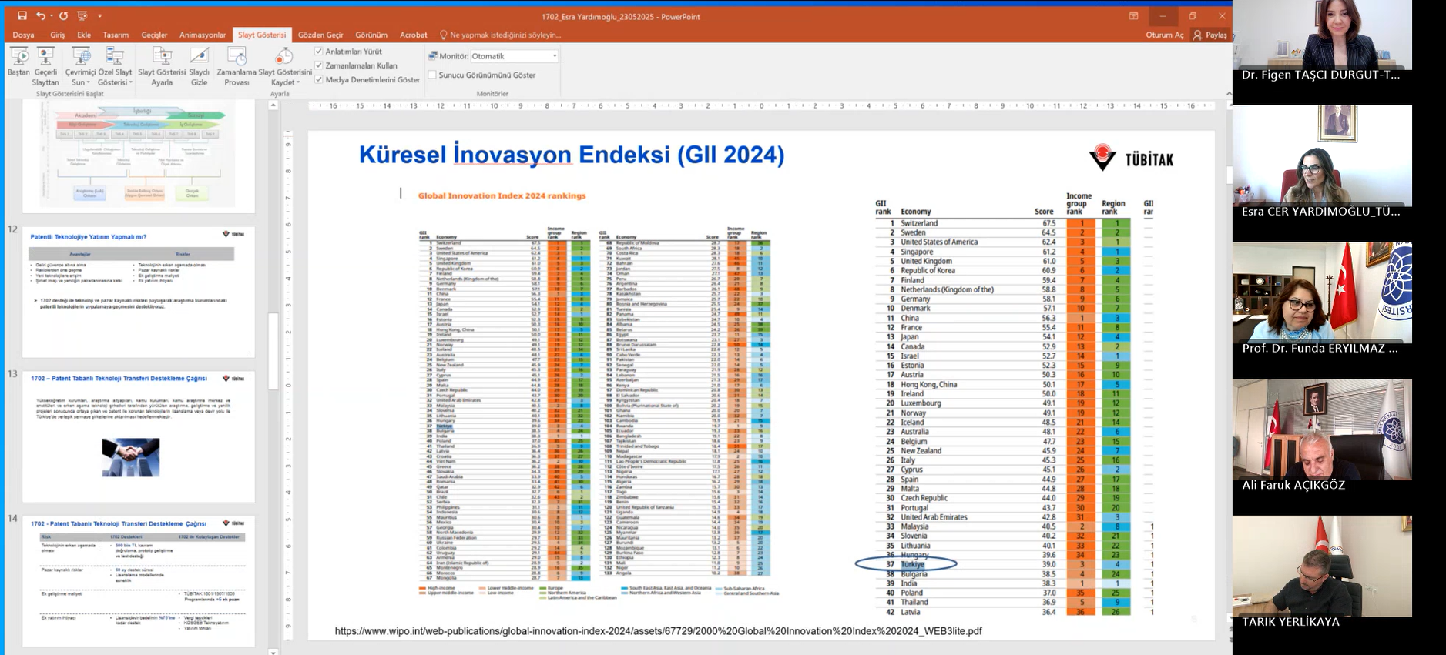Enable Sunucu Görünümünü Göster checkbox
The image size is (1446, 655).
coord(432,75)
